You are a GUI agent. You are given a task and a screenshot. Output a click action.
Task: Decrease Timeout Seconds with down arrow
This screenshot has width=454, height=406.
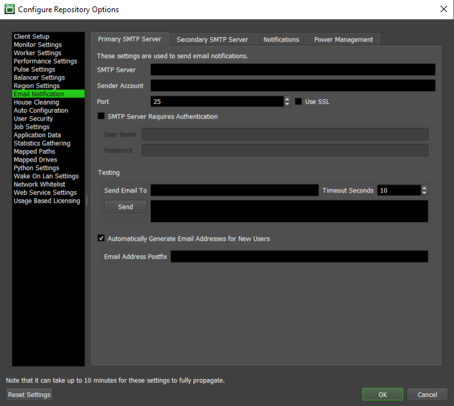click(424, 193)
